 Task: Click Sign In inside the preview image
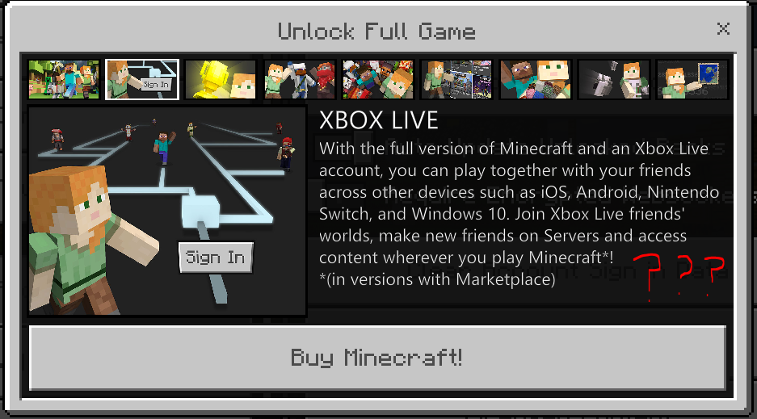click(x=216, y=258)
